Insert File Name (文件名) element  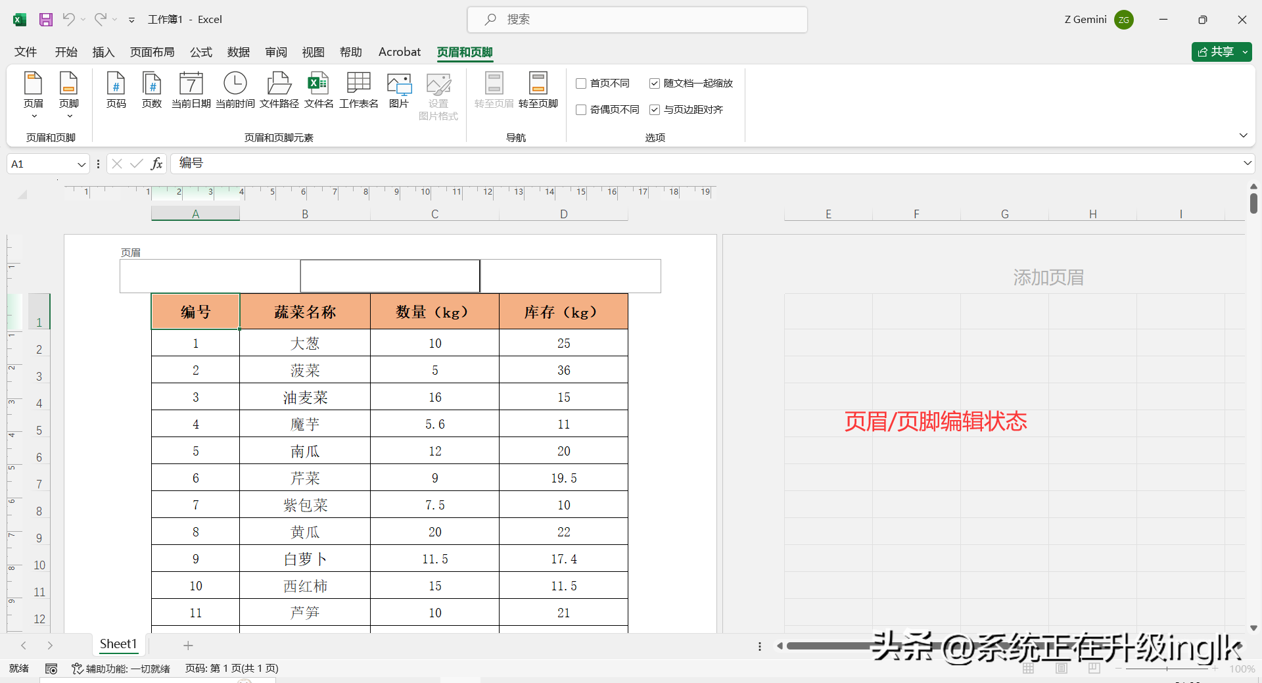pos(319,90)
